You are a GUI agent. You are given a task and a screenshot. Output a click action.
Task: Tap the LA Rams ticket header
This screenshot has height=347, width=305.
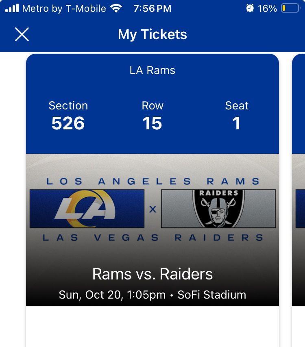pyautogui.click(x=152, y=70)
